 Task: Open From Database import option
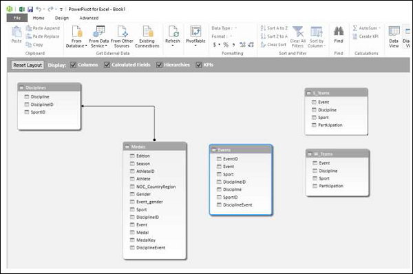click(76, 36)
